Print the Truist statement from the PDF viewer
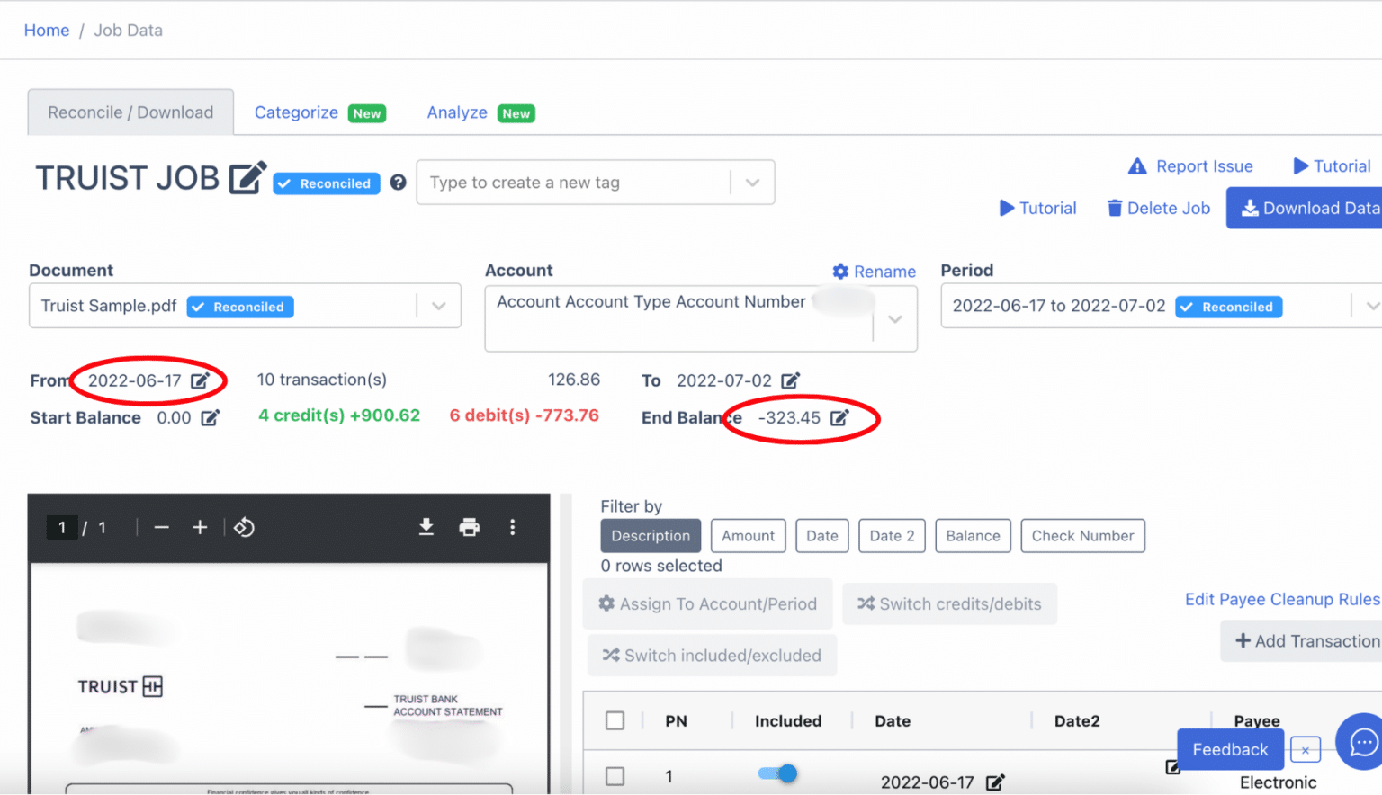 [469, 528]
